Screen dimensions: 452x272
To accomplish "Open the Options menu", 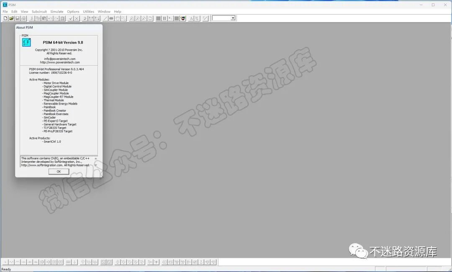I will tap(73, 12).
